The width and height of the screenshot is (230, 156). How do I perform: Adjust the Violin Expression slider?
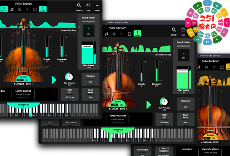pos(62,46)
